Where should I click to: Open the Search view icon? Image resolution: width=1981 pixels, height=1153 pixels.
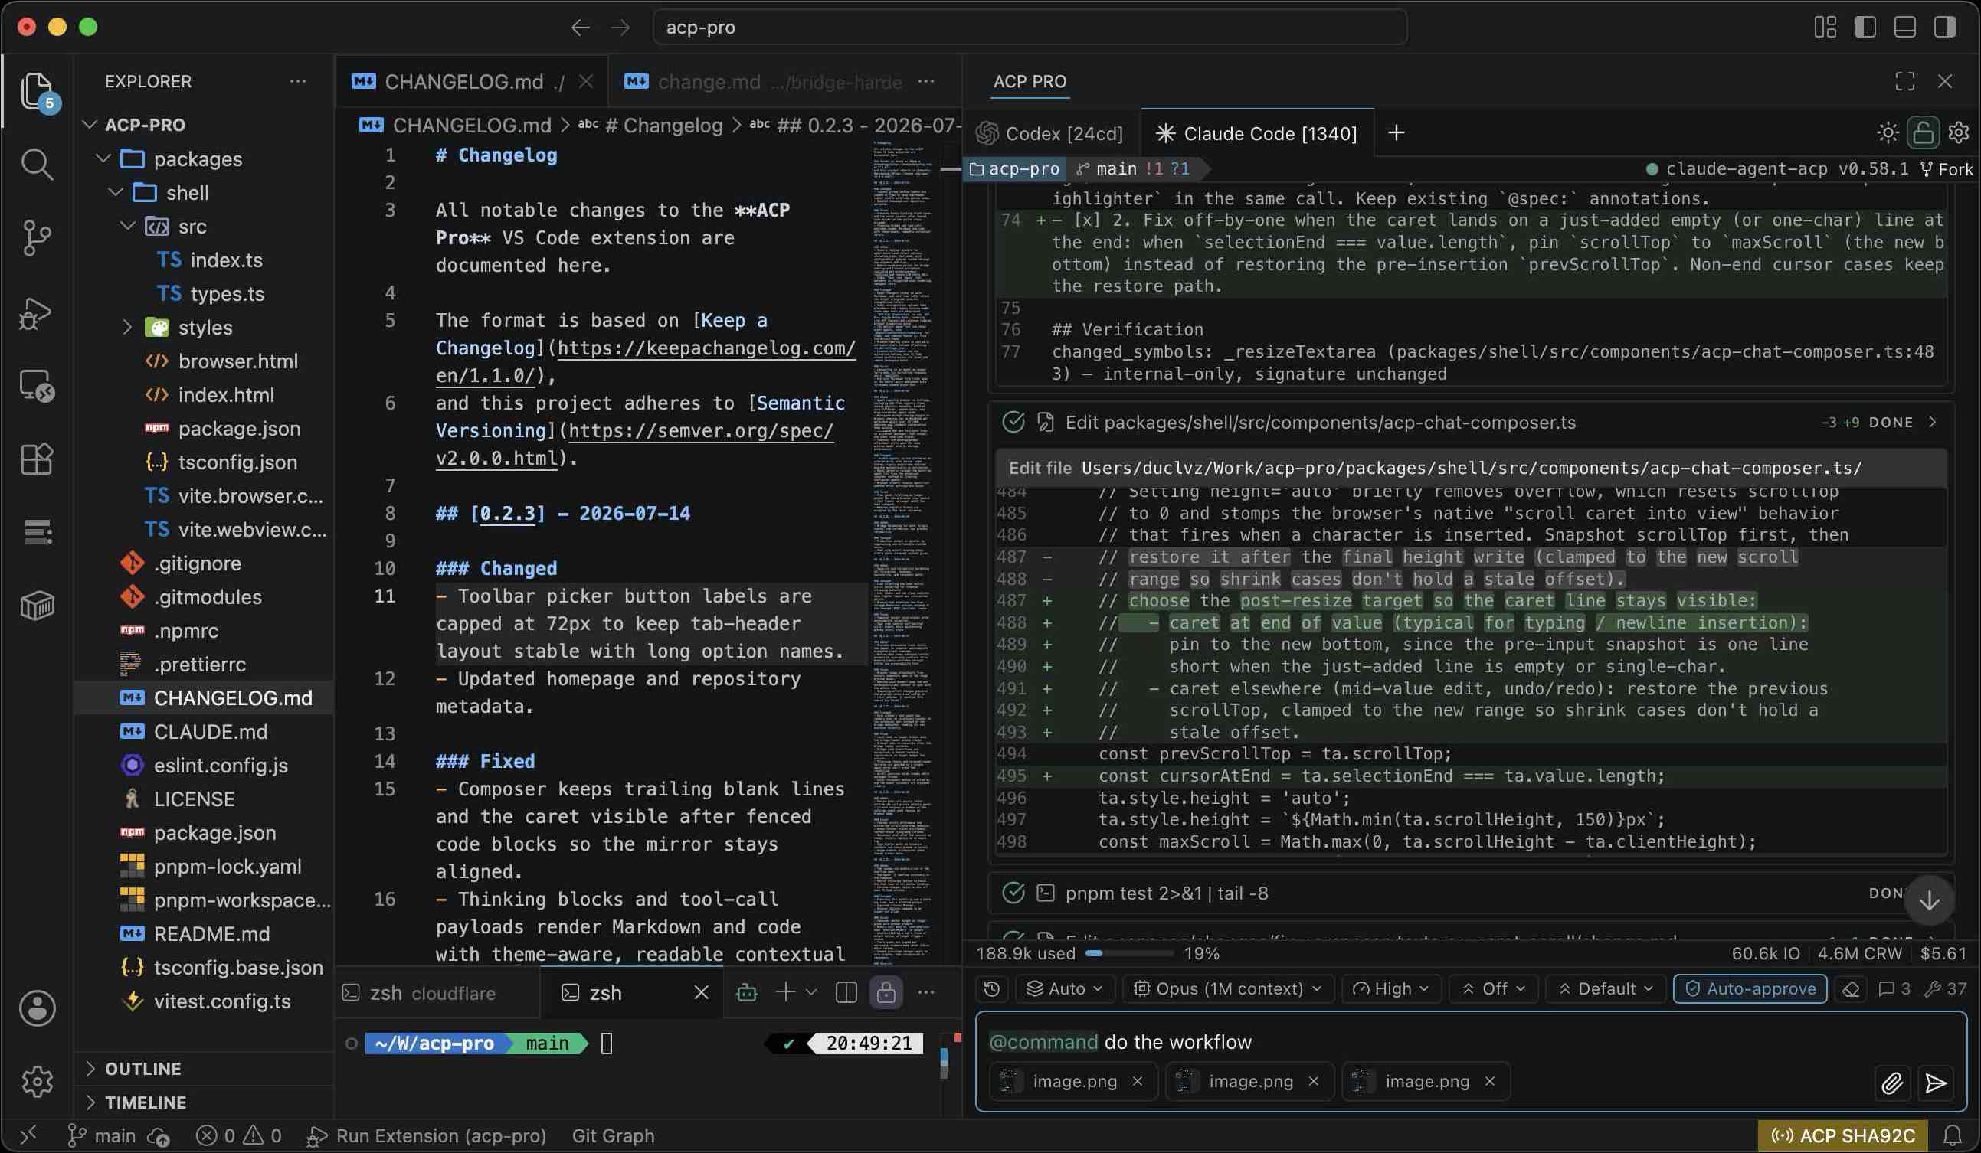pyautogui.click(x=37, y=164)
